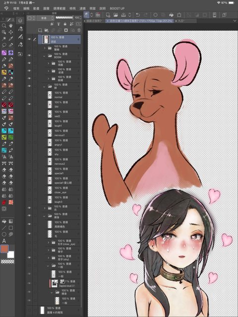Click the opacity value stepper arrows

pyautogui.click(x=80, y=18)
